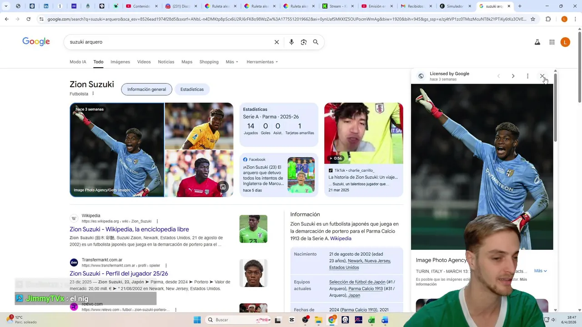Open Windows Start menu

click(x=197, y=320)
